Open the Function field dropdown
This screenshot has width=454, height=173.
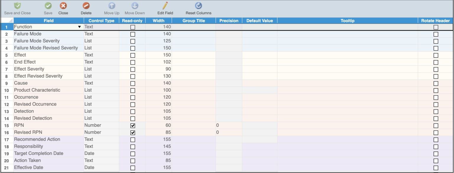[79, 27]
